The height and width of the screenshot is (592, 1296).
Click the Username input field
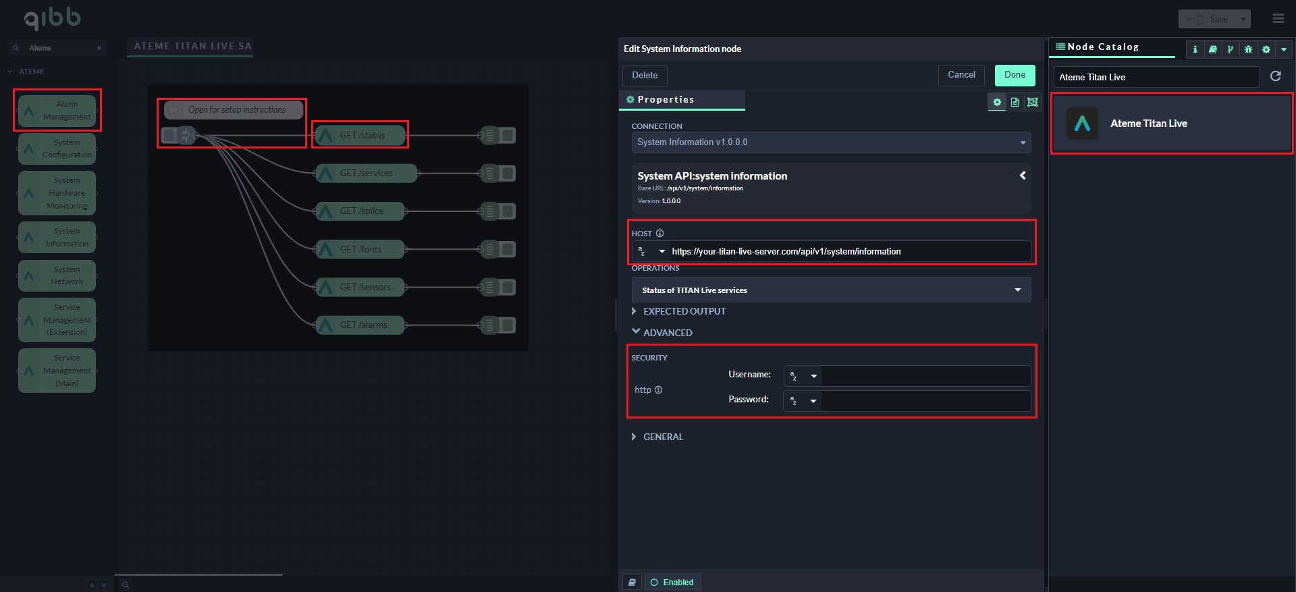point(925,375)
